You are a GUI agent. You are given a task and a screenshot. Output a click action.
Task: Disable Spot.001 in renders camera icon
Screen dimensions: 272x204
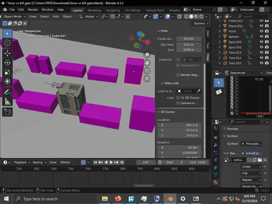(x=267, y=42)
